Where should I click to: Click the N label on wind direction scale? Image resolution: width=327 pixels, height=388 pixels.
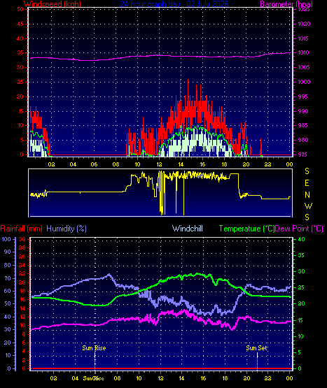[307, 195]
